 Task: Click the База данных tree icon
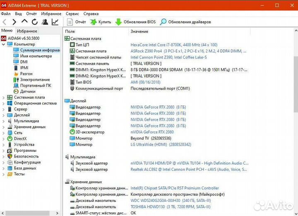pyautogui.click(x=10, y=168)
